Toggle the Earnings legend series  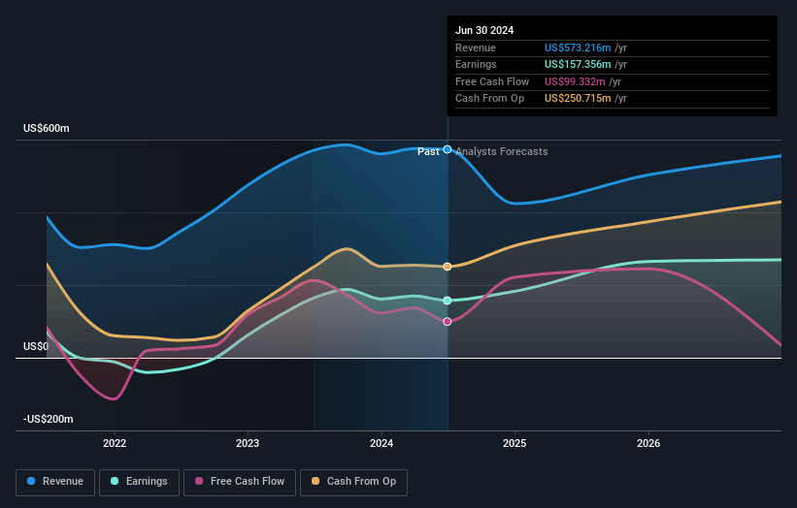tap(139, 482)
